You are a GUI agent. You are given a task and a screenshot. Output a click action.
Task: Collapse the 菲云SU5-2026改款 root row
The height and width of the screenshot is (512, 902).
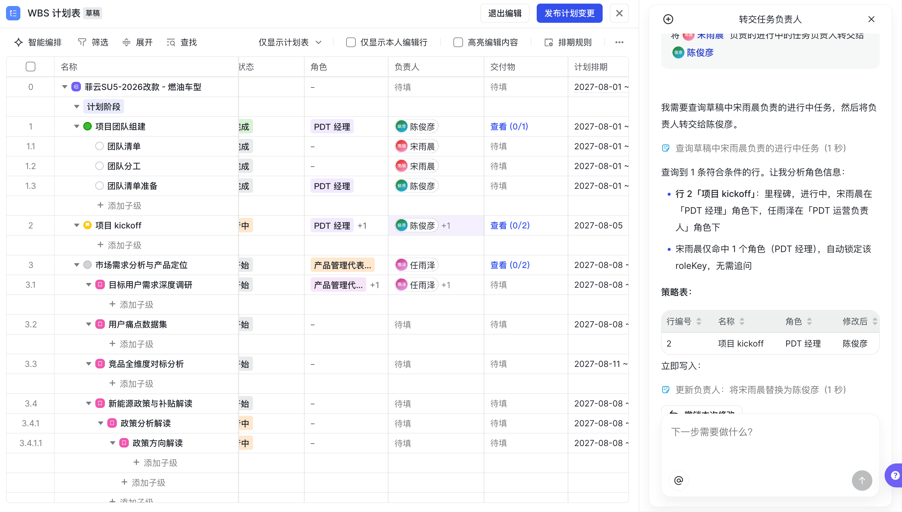pos(65,87)
